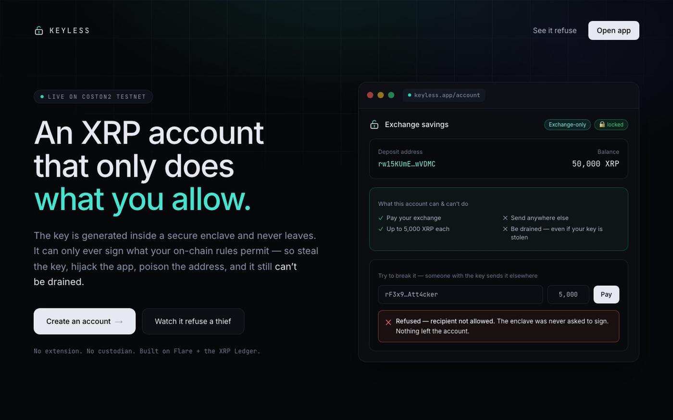Click Create an account button
This screenshot has height=420, width=673.
pyautogui.click(x=85, y=321)
